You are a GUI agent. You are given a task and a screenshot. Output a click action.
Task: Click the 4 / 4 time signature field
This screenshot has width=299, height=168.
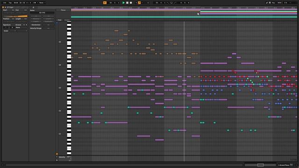tap(28, 3)
